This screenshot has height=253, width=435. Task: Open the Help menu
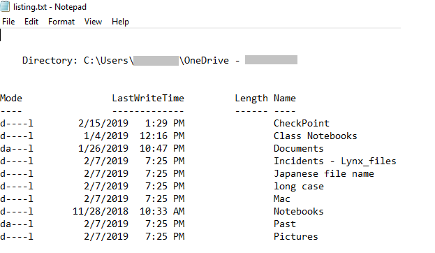tap(120, 22)
